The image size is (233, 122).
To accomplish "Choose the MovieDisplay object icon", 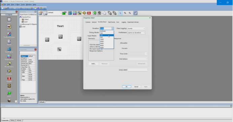I will pos(9,64).
